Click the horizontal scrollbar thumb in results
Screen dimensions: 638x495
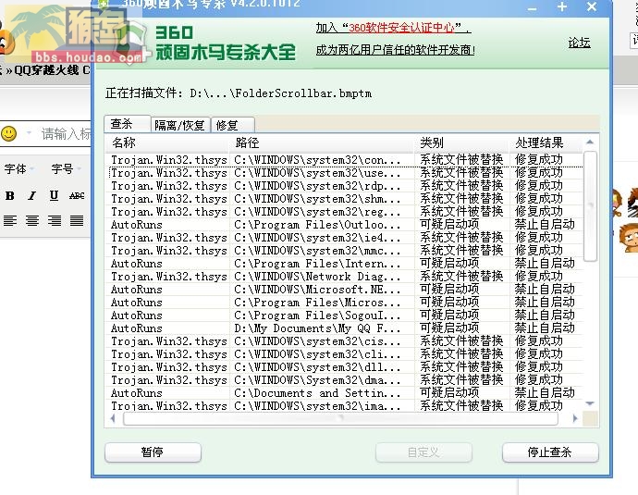point(340,418)
